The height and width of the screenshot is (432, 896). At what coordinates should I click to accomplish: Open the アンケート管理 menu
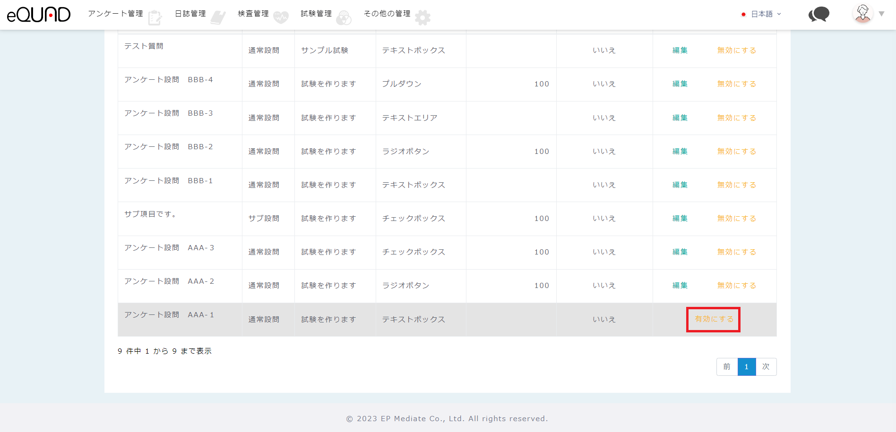115,14
